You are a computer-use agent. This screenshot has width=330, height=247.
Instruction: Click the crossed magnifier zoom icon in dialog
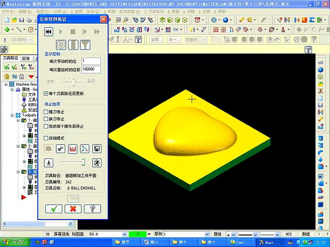85,149
